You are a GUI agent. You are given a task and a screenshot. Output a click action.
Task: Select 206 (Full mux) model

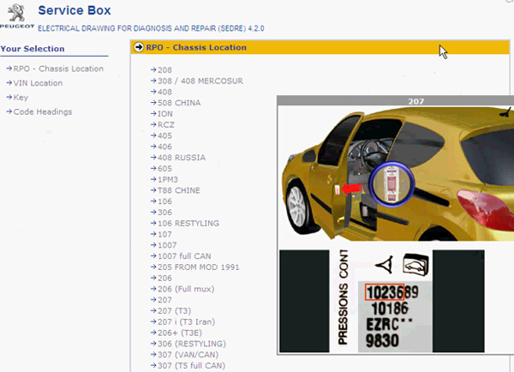186,289
